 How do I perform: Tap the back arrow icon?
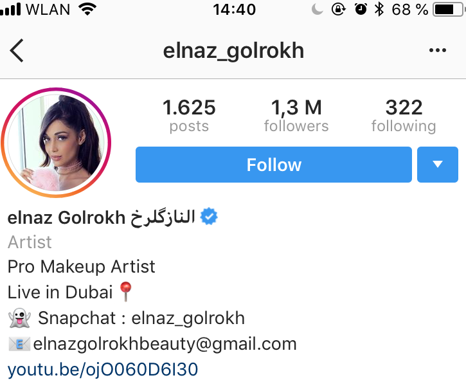tap(16, 51)
